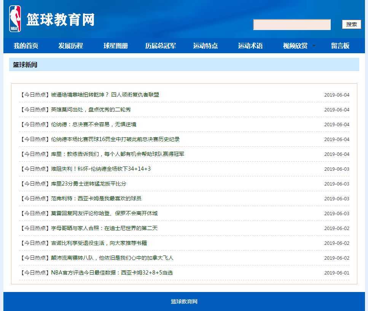Read 伦纳德：总决赛不会容易 article
Viewport: 368px width, 311px height.
coord(93,124)
